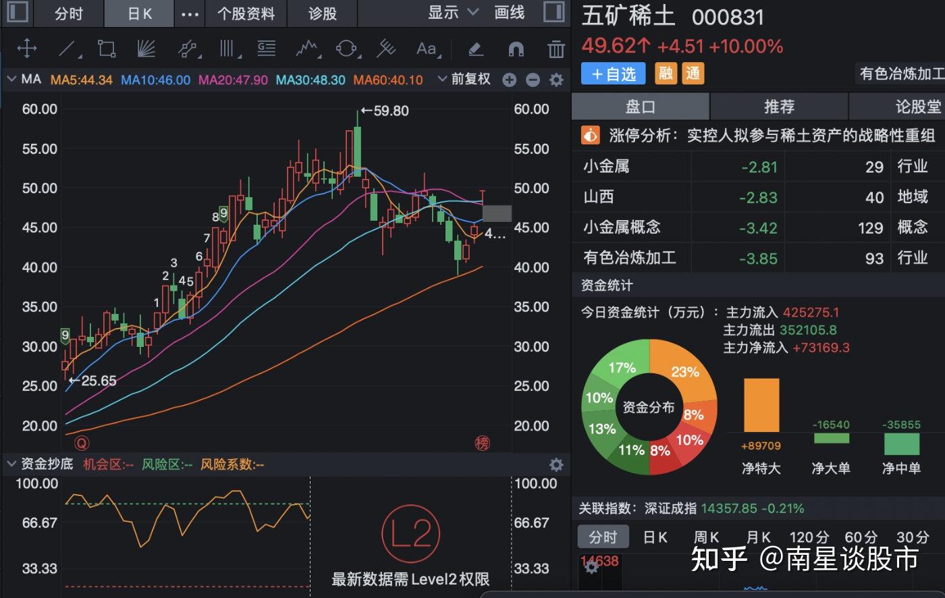Select the 120分 period tab
Viewport: 945px width, 598px height.
coord(809,537)
